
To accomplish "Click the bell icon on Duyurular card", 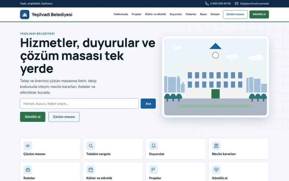I will point(154,146).
